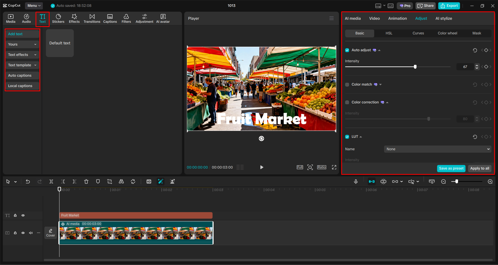498x265 pixels.
Task: Hide the video track with the eye toggle
Action: [x=23, y=233]
